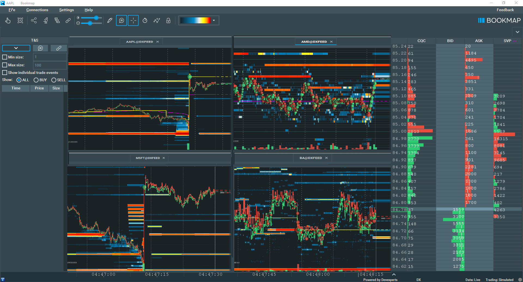The height and width of the screenshot is (282, 523).
Task: Select the BUY radio button
Action: 36,80
